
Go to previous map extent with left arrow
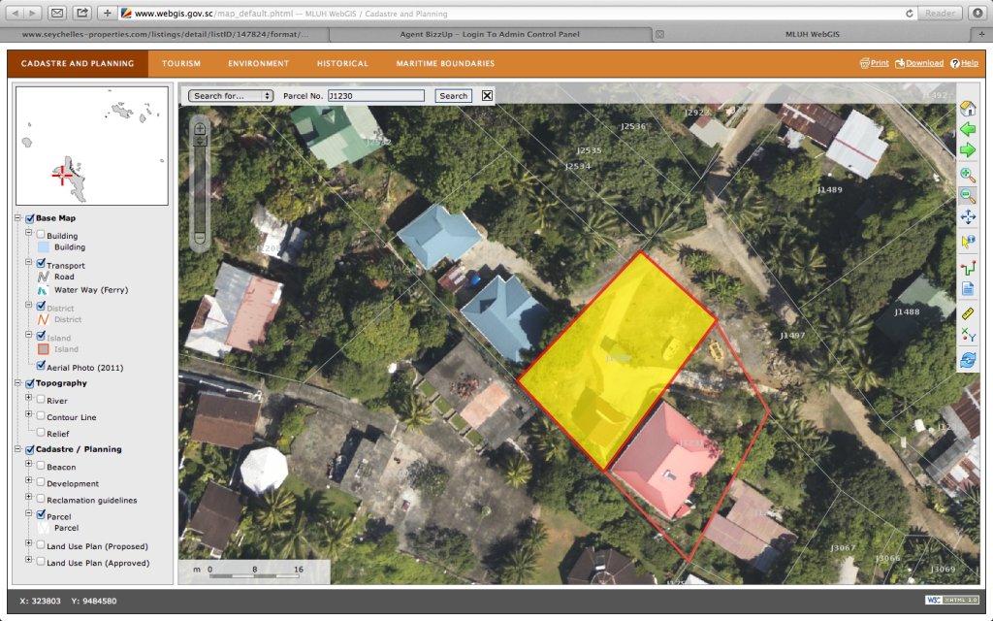pos(967,129)
